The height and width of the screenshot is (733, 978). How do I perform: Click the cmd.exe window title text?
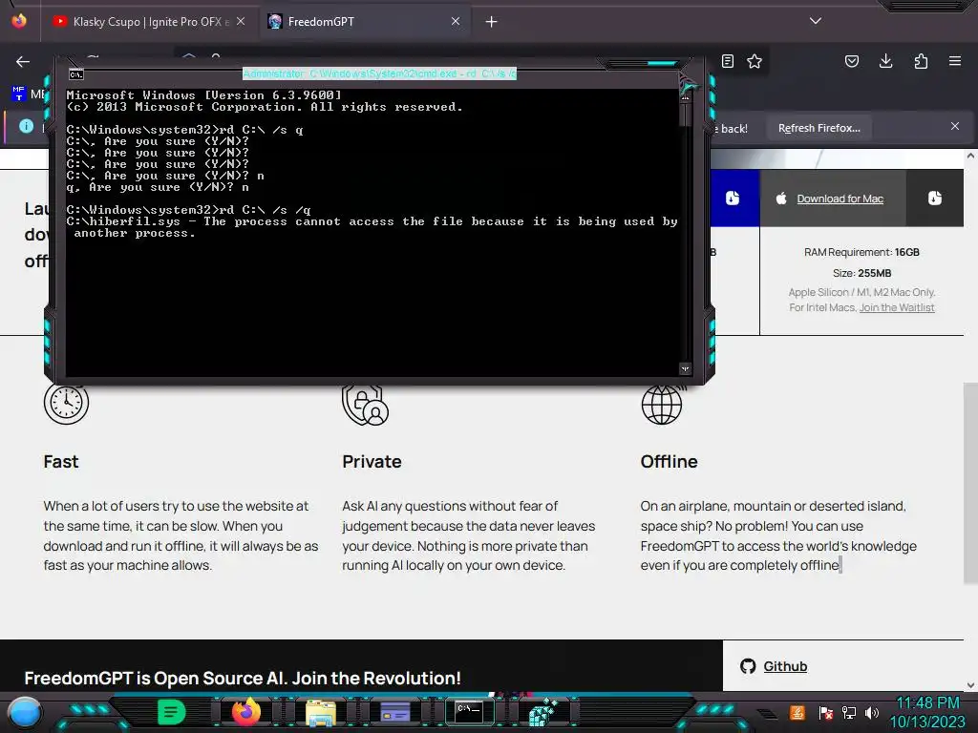379,73
